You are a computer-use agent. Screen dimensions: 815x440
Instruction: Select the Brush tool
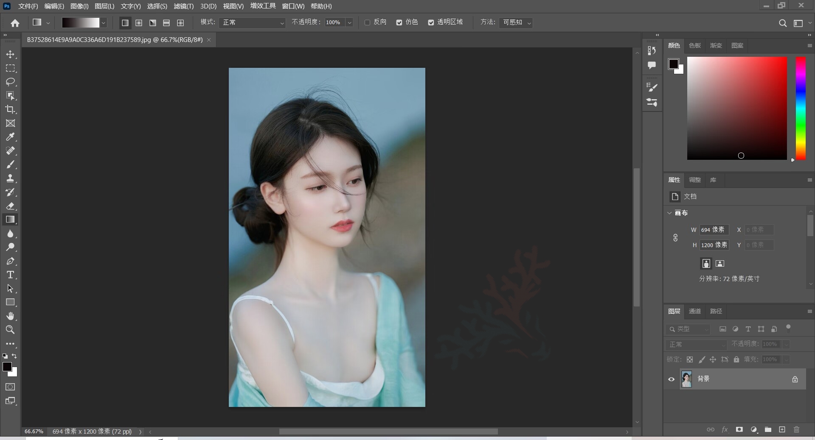coord(10,164)
